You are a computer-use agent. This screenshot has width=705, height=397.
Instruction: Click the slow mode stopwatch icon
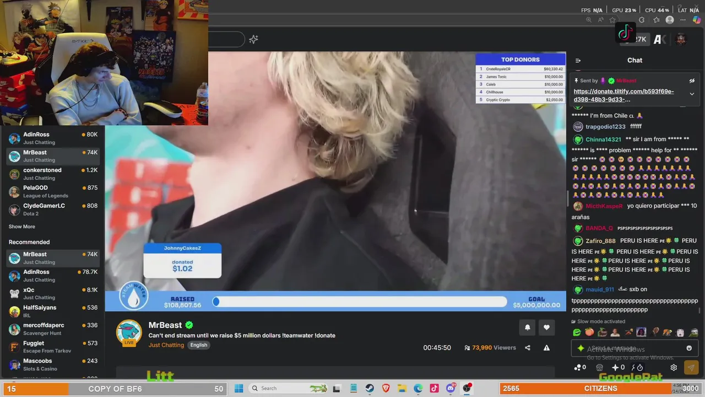tap(640, 367)
